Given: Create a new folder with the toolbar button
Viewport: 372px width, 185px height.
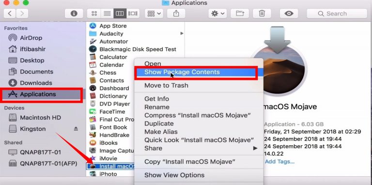Looking at the screenshot, I should pos(240,14).
